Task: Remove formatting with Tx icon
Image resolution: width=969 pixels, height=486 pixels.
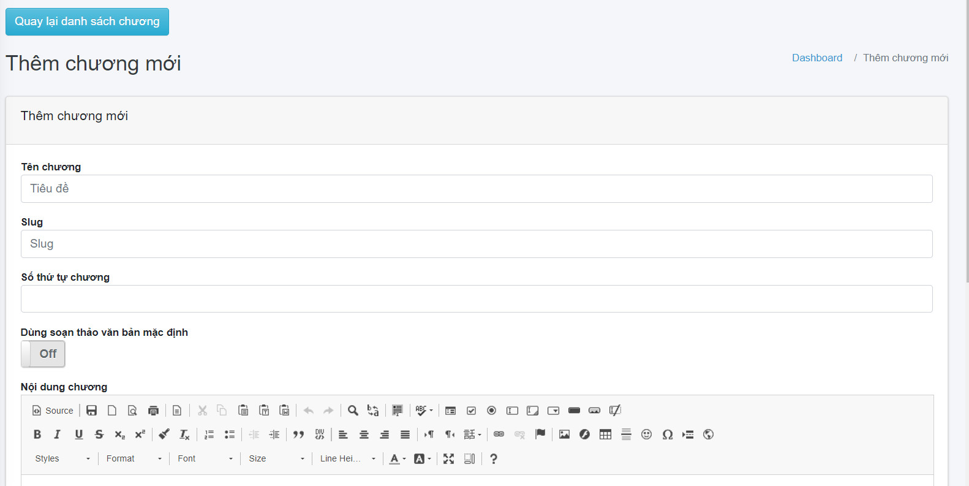Action: pyautogui.click(x=184, y=435)
